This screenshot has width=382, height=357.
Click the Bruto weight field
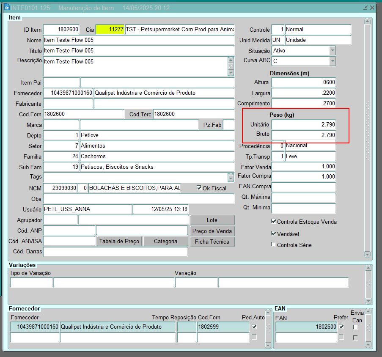point(304,135)
